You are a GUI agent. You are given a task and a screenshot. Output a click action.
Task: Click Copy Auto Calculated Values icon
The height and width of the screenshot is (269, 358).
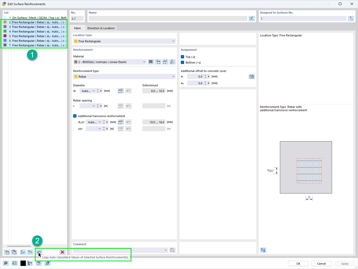tap(39, 252)
